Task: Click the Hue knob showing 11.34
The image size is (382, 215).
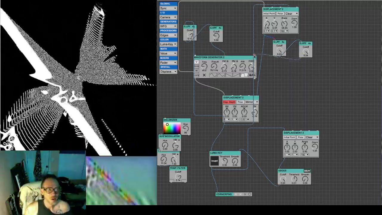Action: coord(164,160)
